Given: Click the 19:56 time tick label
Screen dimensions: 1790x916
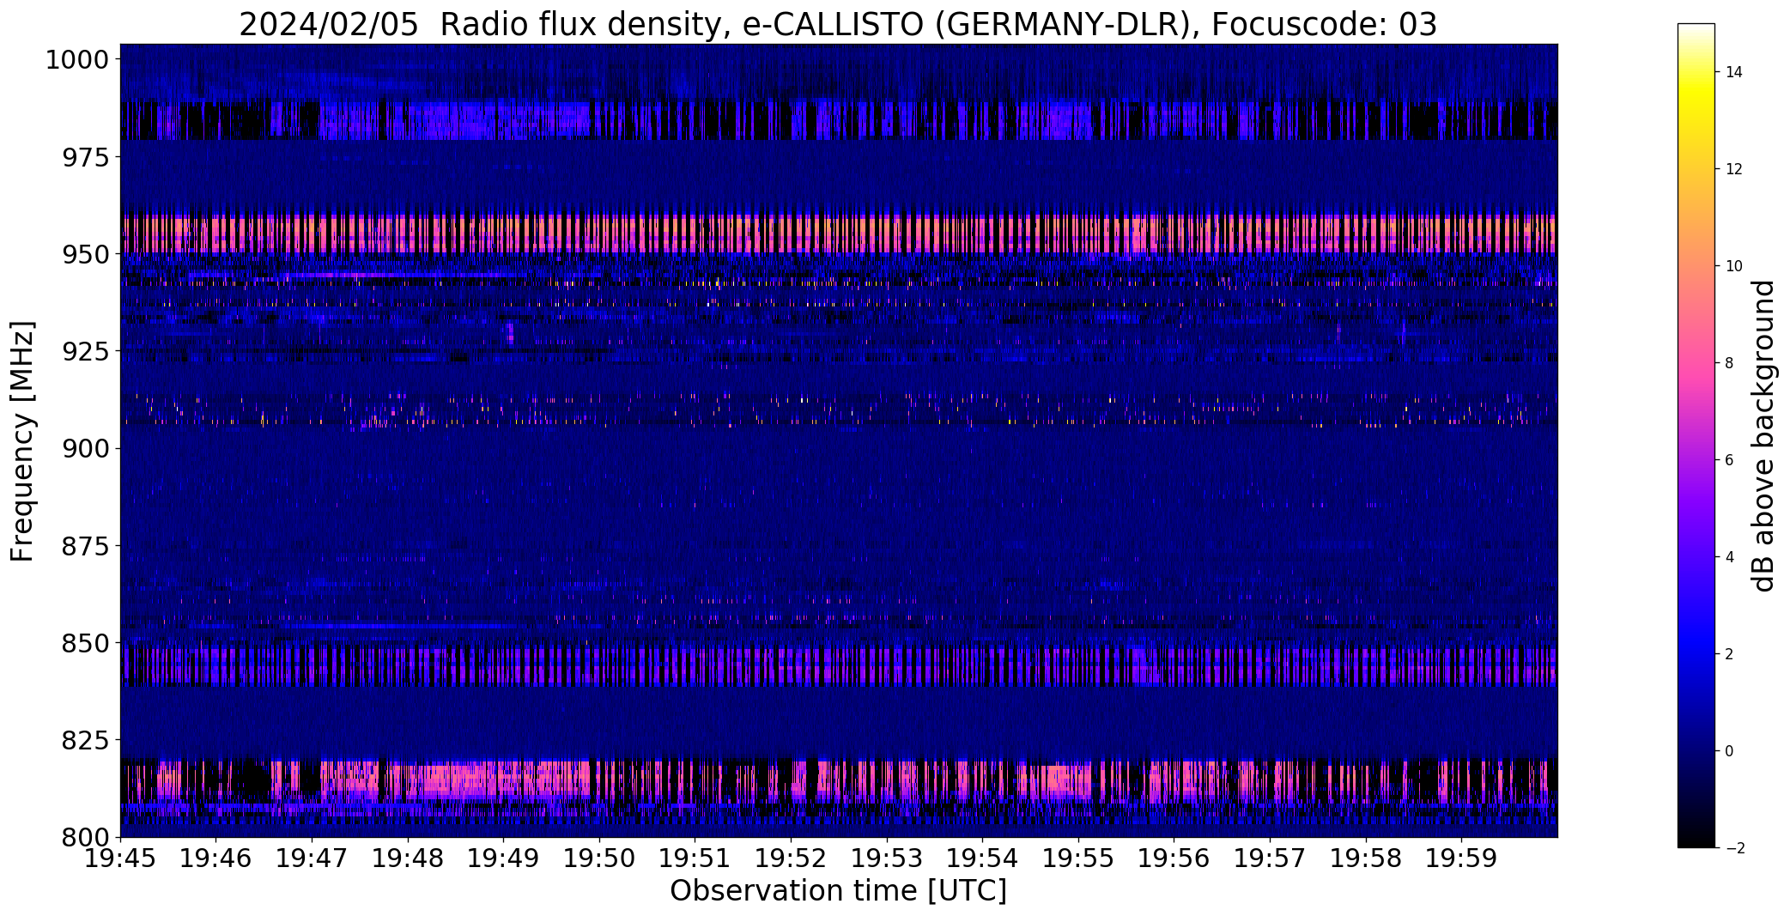Looking at the screenshot, I should [x=1174, y=858].
